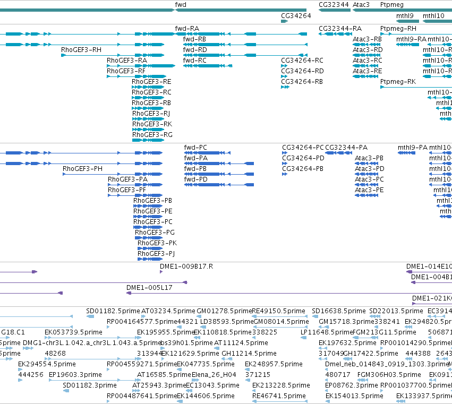Select the Ptpmeg-RK transcript label
The height and width of the screenshot is (404, 452).
(x=398, y=82)
